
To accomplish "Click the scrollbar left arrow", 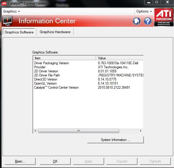I will [x=35, y=131].
